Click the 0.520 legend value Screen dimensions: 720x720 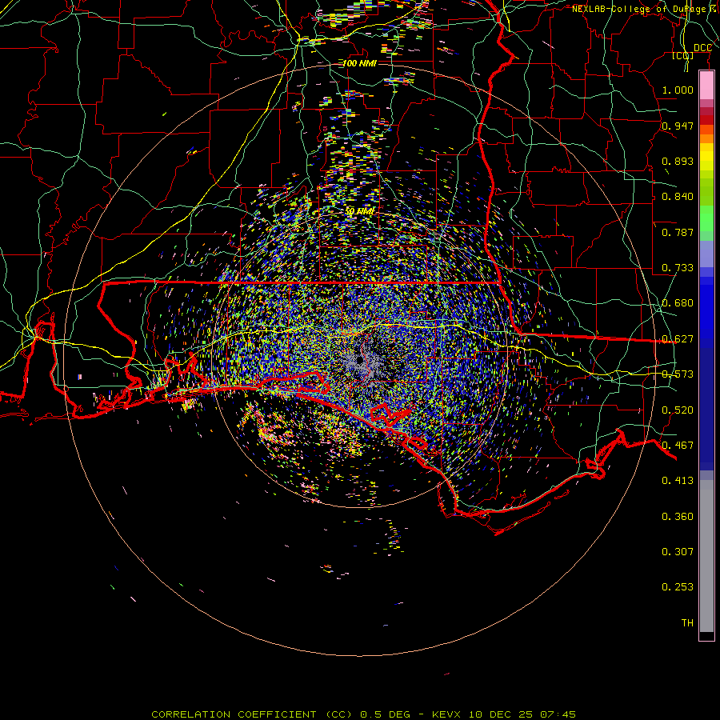[x=678, y=410]
